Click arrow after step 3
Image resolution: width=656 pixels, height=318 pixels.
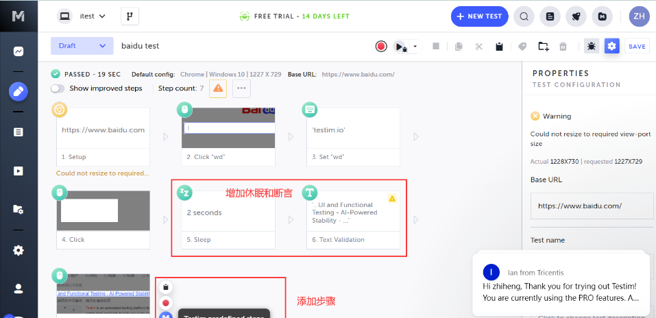pos(416,136)
